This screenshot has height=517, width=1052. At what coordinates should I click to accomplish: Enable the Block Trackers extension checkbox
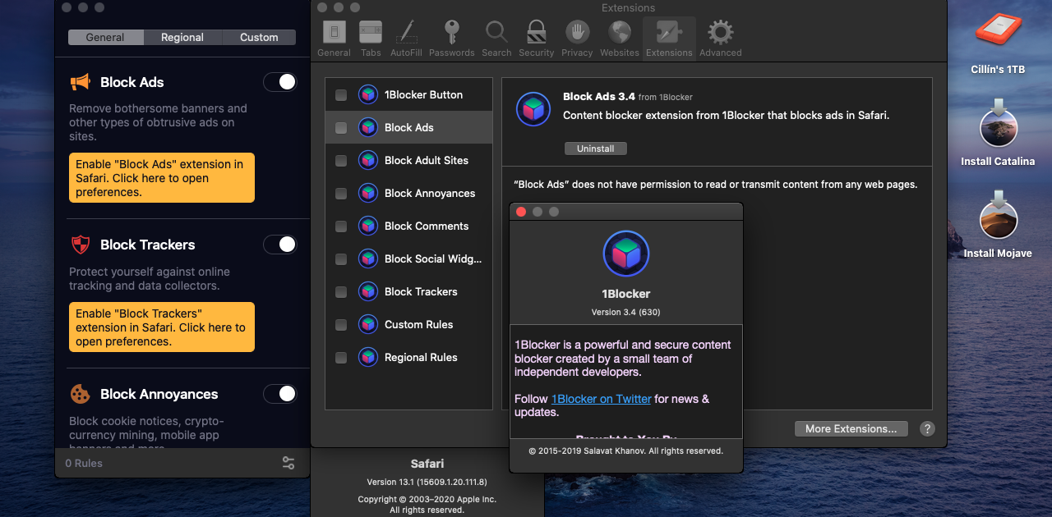341,292
